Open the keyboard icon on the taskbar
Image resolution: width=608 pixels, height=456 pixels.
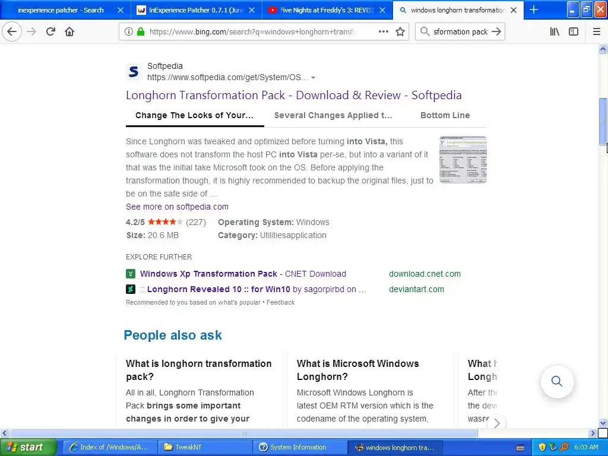point(520,448)
